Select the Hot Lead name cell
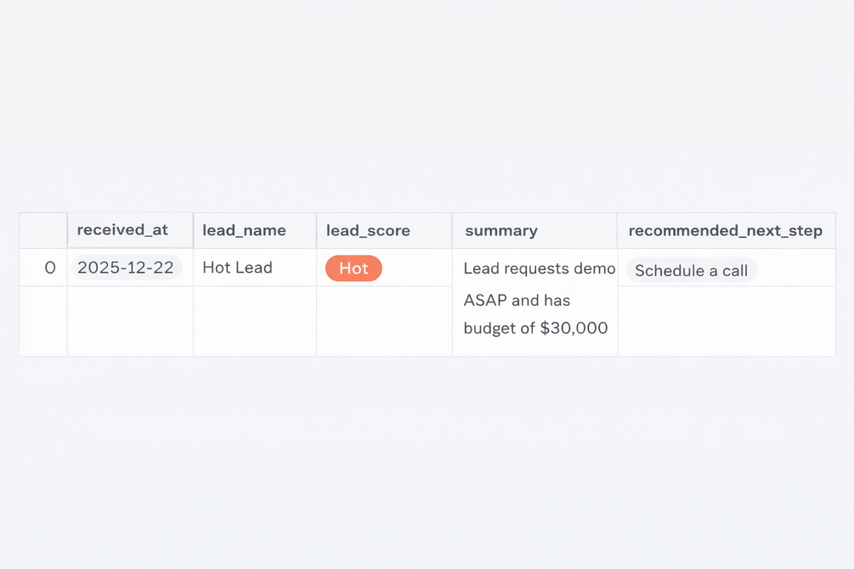The height and width of the screenshot is (569, 854). click(237, 268)
